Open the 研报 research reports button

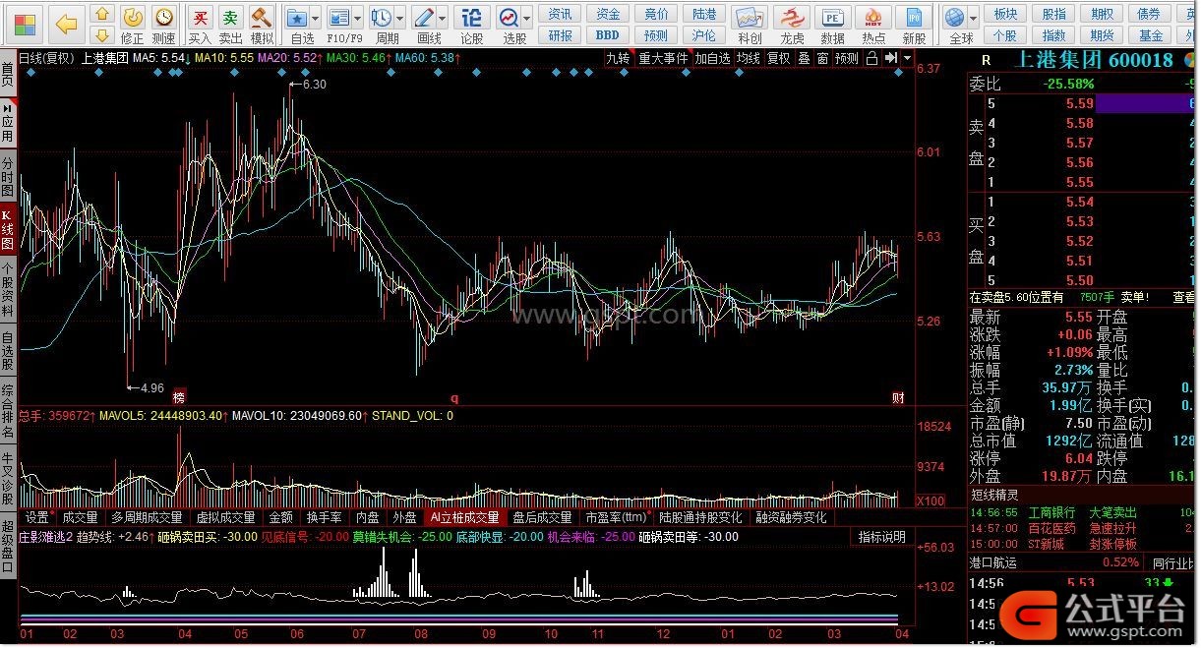[560, 35]
